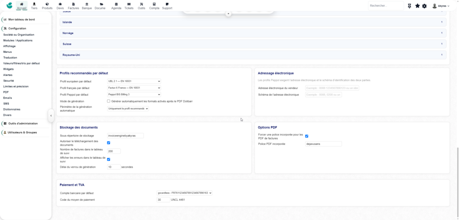Open Widgets settings link

(x=9, y=69)
